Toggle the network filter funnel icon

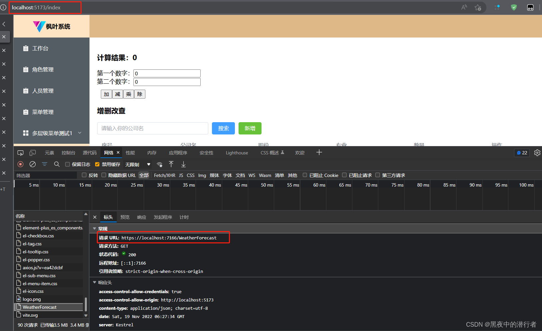click(x=45, y=164)
